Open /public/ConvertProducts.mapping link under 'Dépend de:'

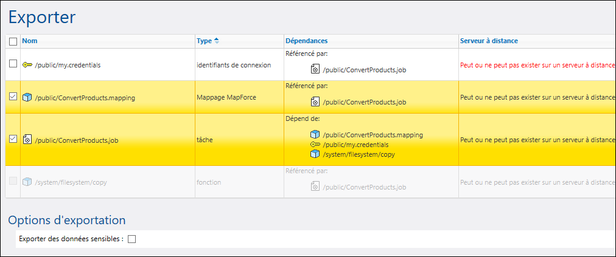pyautogui.click(x=373, y=135)
